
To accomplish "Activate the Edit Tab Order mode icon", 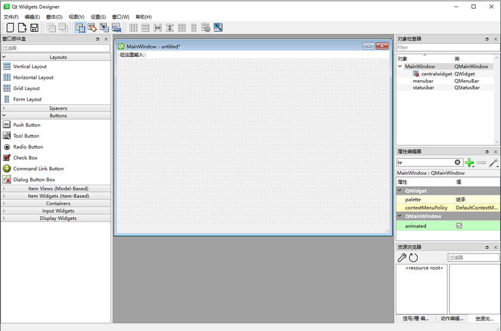I will [x=116, y=28].
